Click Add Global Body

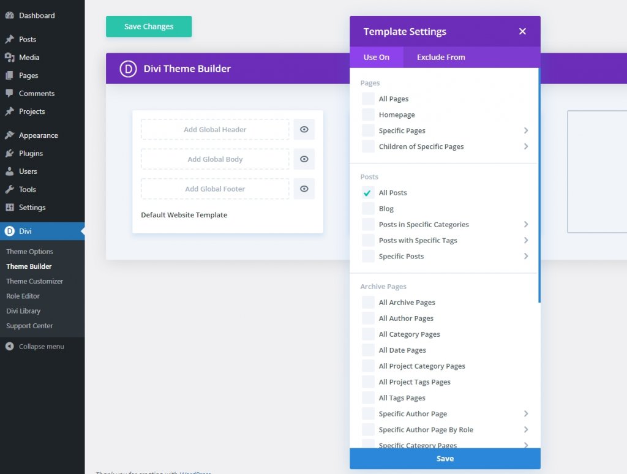215,159
